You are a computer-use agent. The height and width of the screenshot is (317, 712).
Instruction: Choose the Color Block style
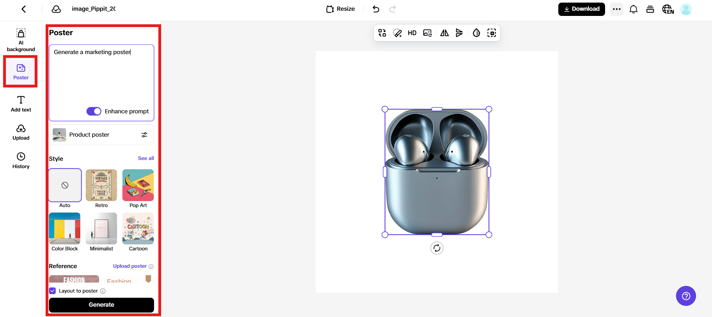pos(65,232)
